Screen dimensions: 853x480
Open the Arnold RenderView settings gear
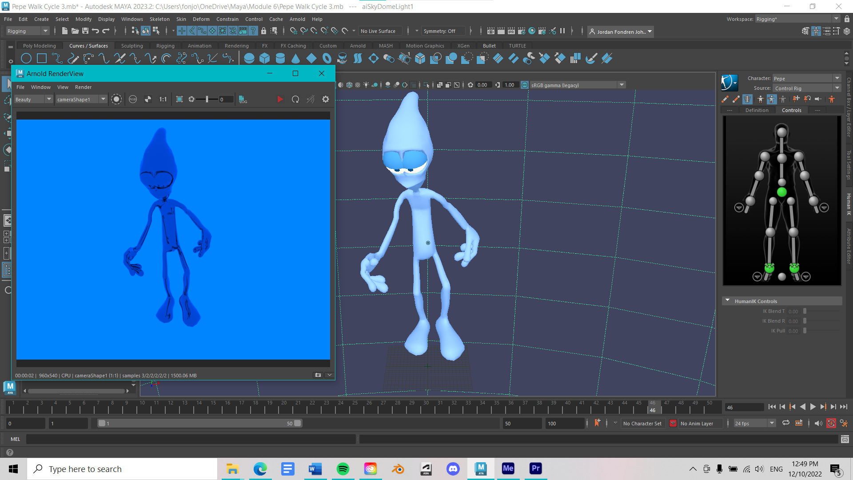[326, 99]
